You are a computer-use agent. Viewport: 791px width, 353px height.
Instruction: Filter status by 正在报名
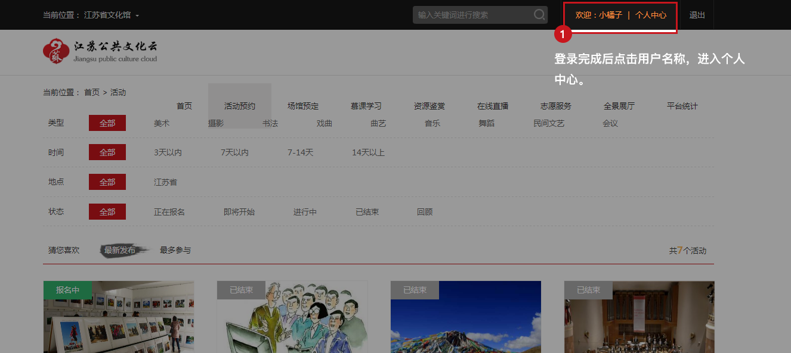(169, 212)
